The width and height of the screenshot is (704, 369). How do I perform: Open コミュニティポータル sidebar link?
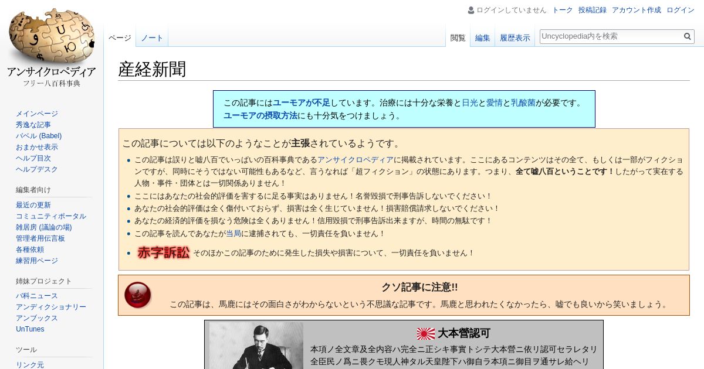[51, 216]
